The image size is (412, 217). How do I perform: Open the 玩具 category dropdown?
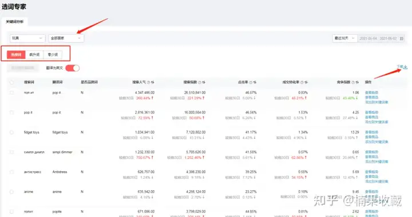tap(27, 38)
